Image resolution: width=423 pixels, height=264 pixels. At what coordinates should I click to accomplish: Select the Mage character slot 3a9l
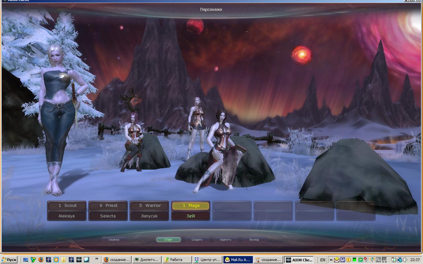tap(191, 211)
